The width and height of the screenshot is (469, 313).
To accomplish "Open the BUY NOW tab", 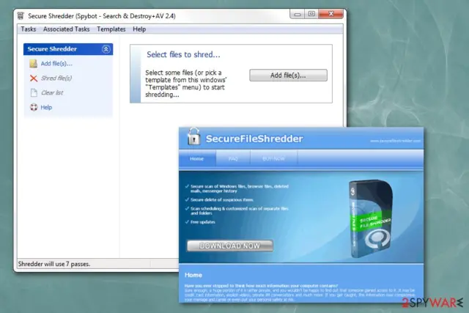I will (273, 158).
